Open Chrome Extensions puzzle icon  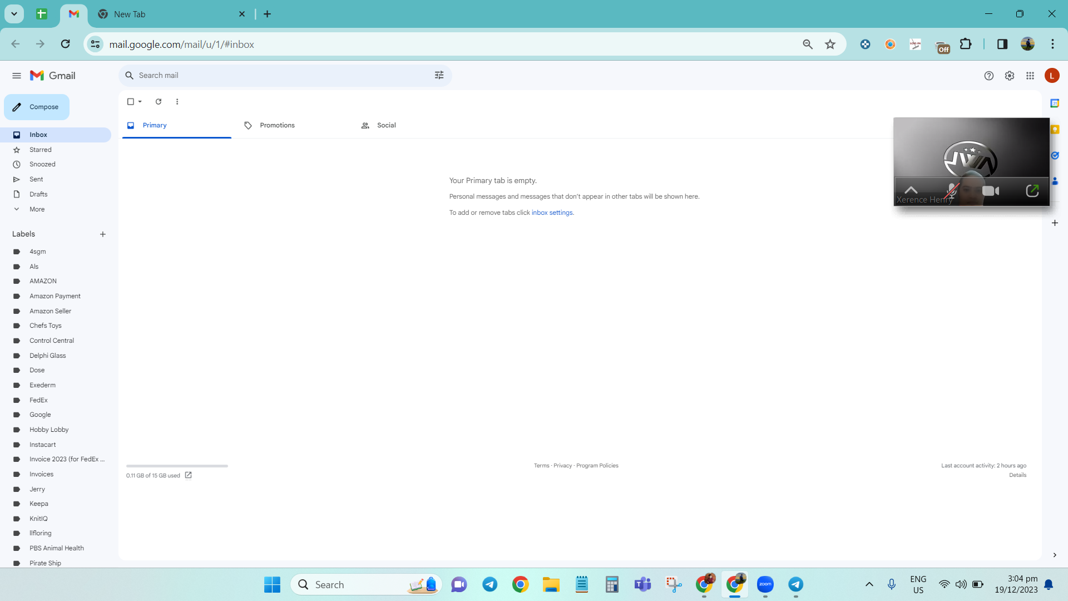click(x=966, y=44)
